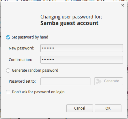Enable the 'Don't ask for password on login' checkbox
Screen dimensions: 128x119
pyautogui.click(x=8, y=92)
